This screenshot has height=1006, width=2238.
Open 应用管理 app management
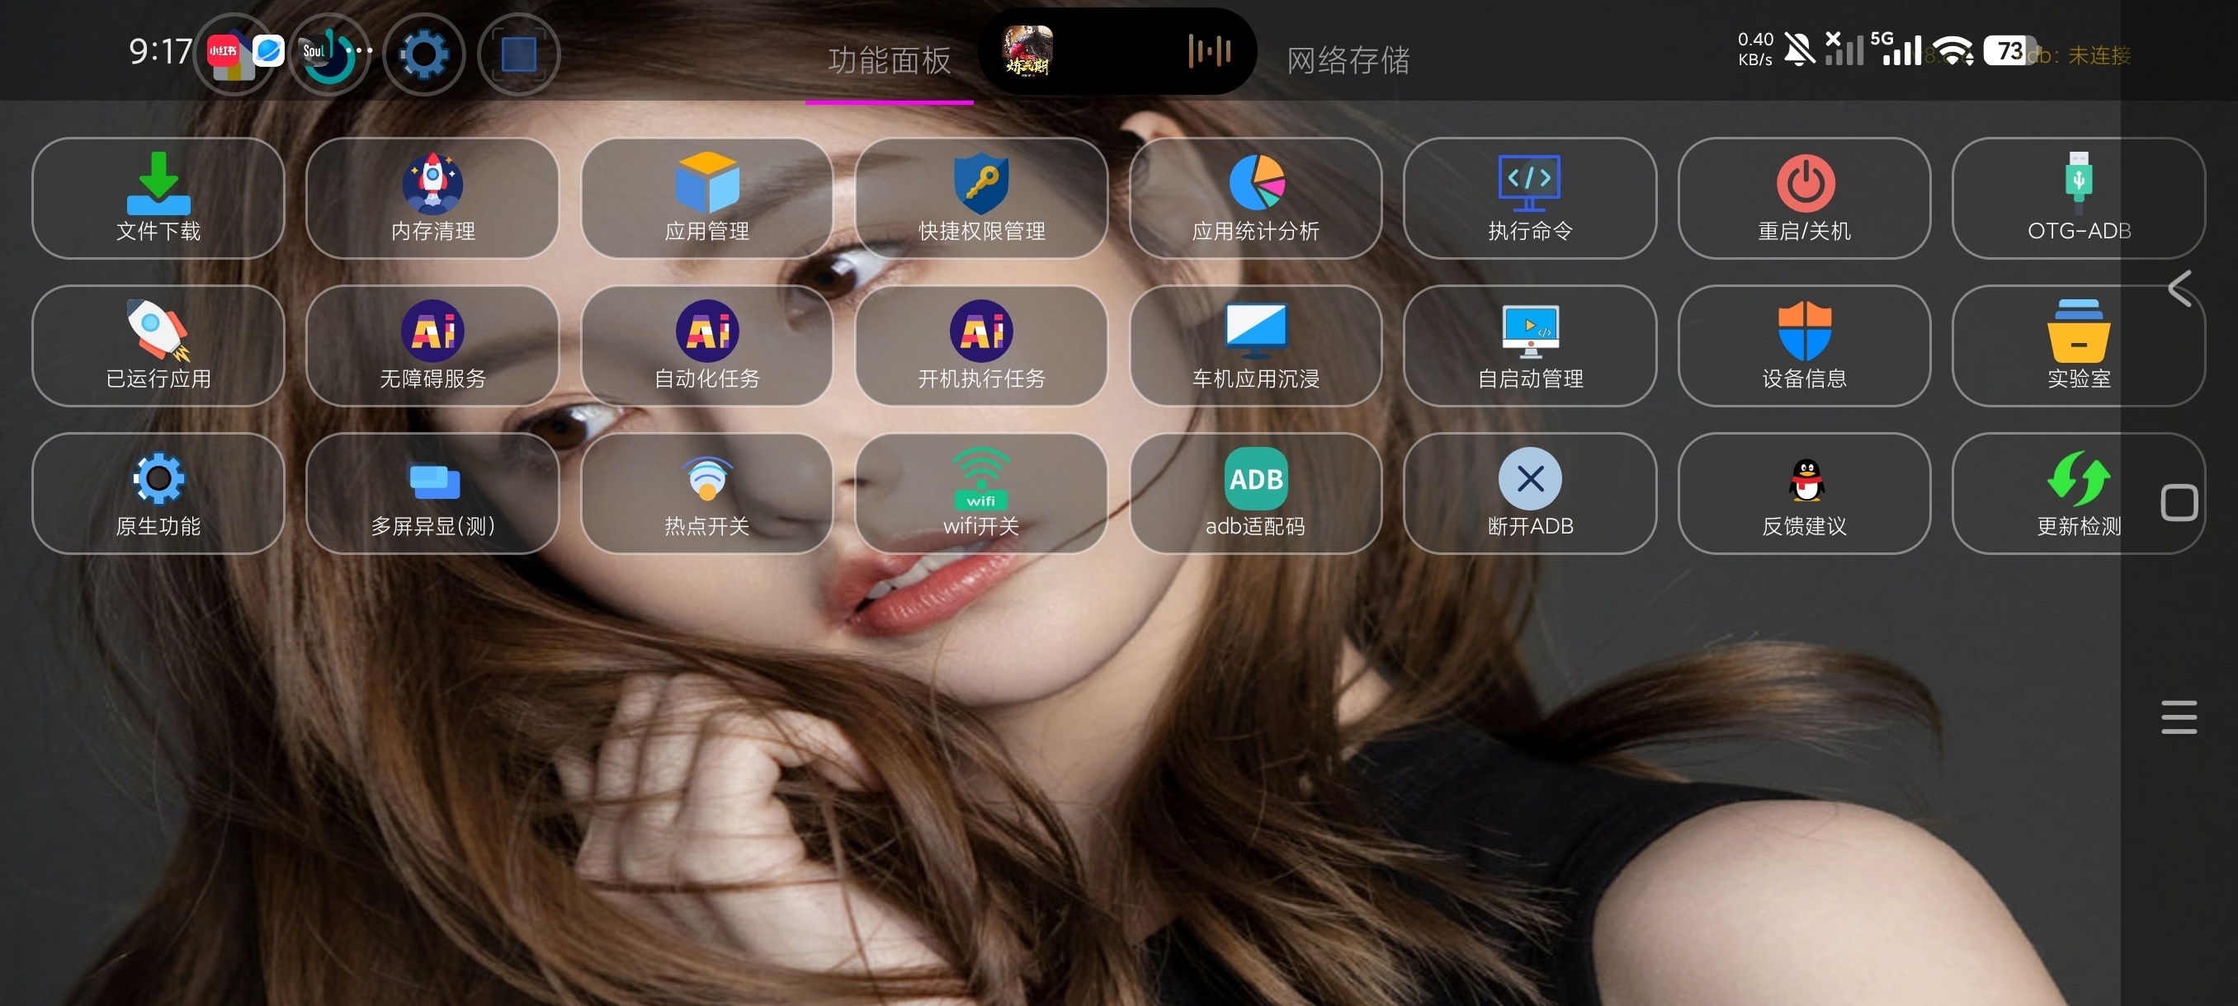point(707,198)
